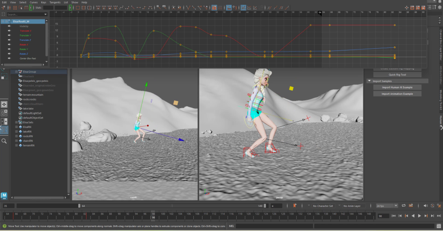Open the Show menu
Screen dimensions: 443x231
coord(74,2)
